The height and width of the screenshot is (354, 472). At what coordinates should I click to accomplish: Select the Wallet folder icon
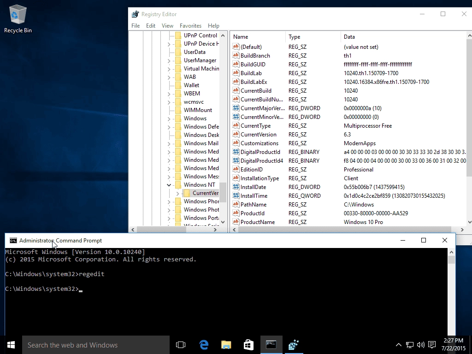click(x=178, y=85)
